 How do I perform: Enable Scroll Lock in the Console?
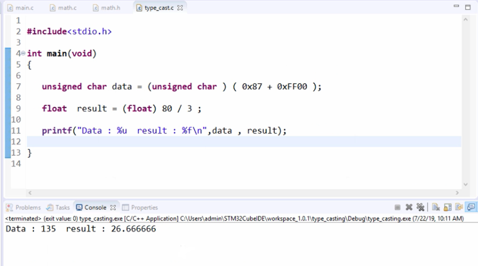[x=447, y=207]
